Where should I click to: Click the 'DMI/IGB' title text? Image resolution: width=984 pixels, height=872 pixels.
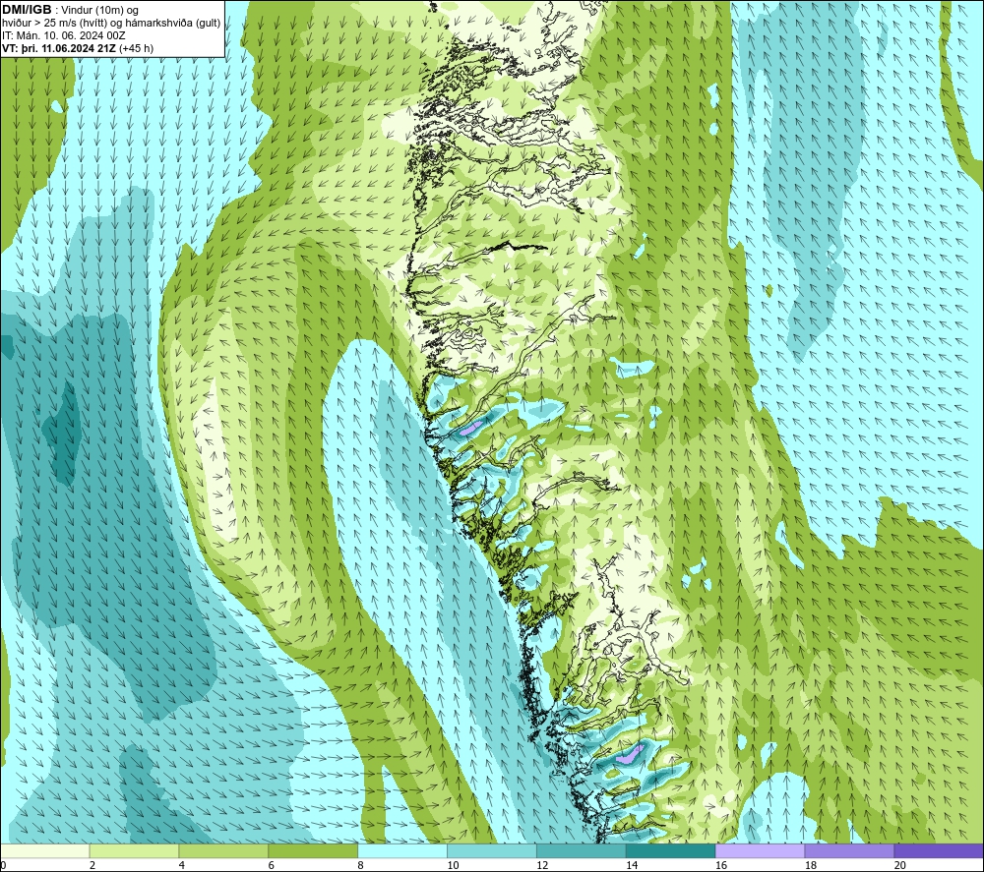tap(27, 10)
